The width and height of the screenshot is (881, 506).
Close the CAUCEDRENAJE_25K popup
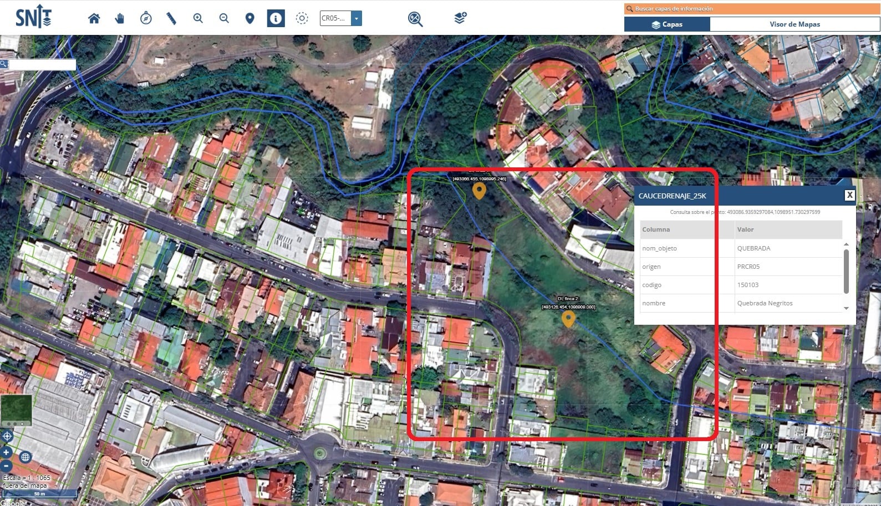[x=849, y=195]
